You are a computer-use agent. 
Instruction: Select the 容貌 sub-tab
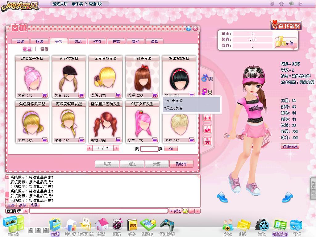pos(44,49)
